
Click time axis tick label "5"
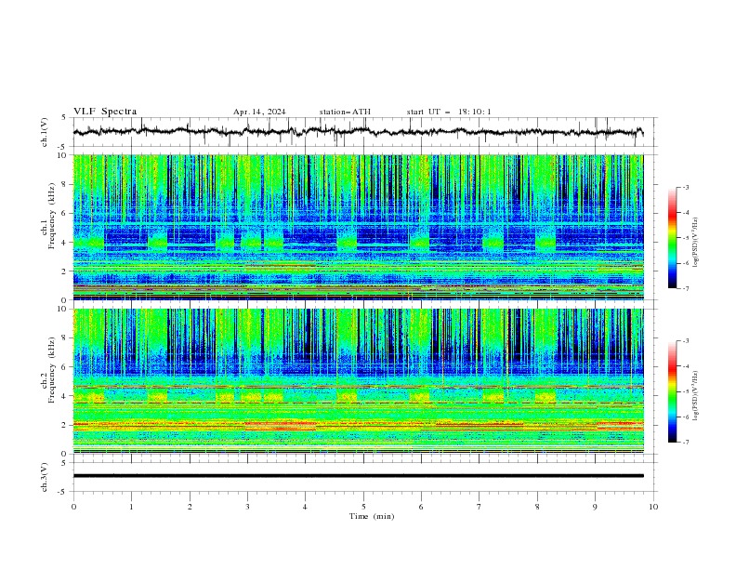tap(363, 507)
